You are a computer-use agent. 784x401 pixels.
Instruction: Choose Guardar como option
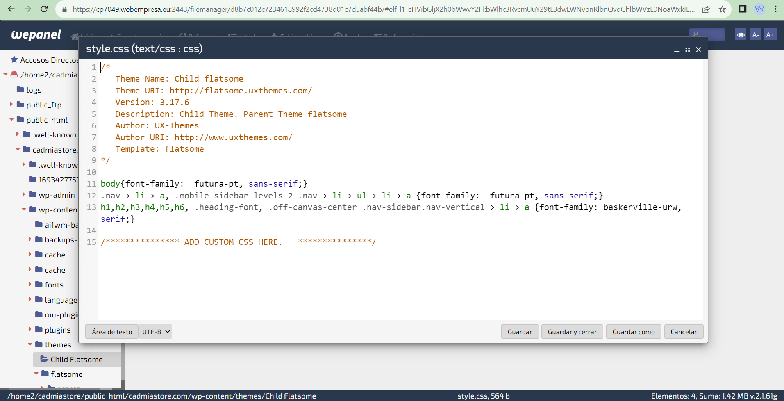click(634, 332)
